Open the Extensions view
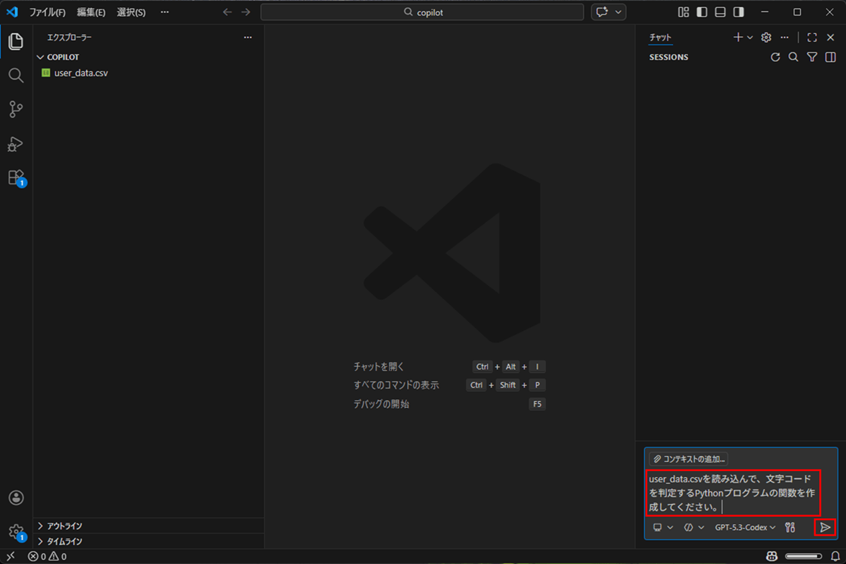The width and height of the screenshot is (846, 564). pos(16,178)
